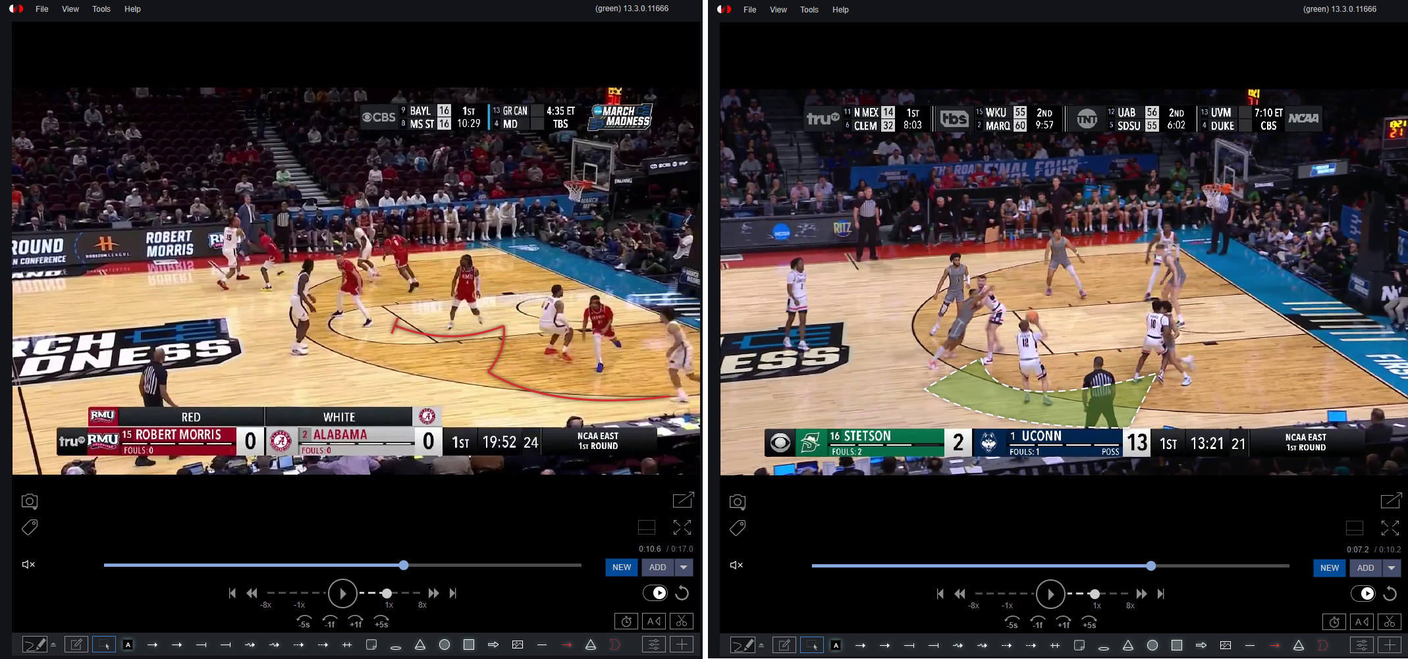
Task: Select filled square shape tool in left player
Action: tap(469, 645)
